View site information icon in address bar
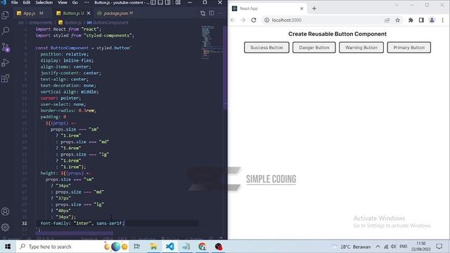This screenshot has width=450, height=253. [x=266, y=20]
